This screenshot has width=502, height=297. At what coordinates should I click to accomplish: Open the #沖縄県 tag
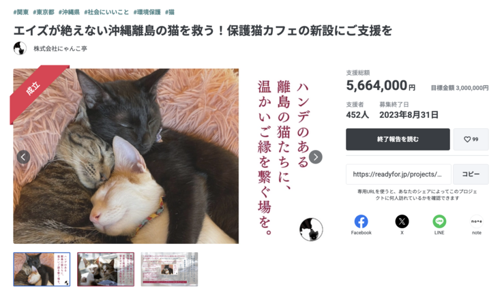[x=69, y=12]
